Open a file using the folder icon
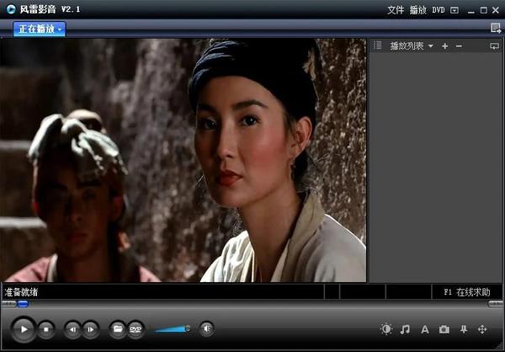This screenshot has height=352, width=505. (x=118, y=329)
